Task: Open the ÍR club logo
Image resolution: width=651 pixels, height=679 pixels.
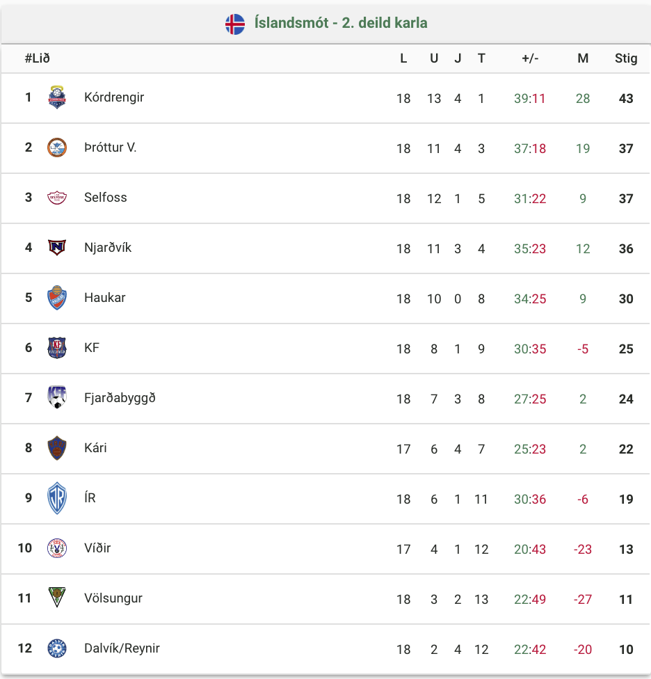Action: (57, 498)
